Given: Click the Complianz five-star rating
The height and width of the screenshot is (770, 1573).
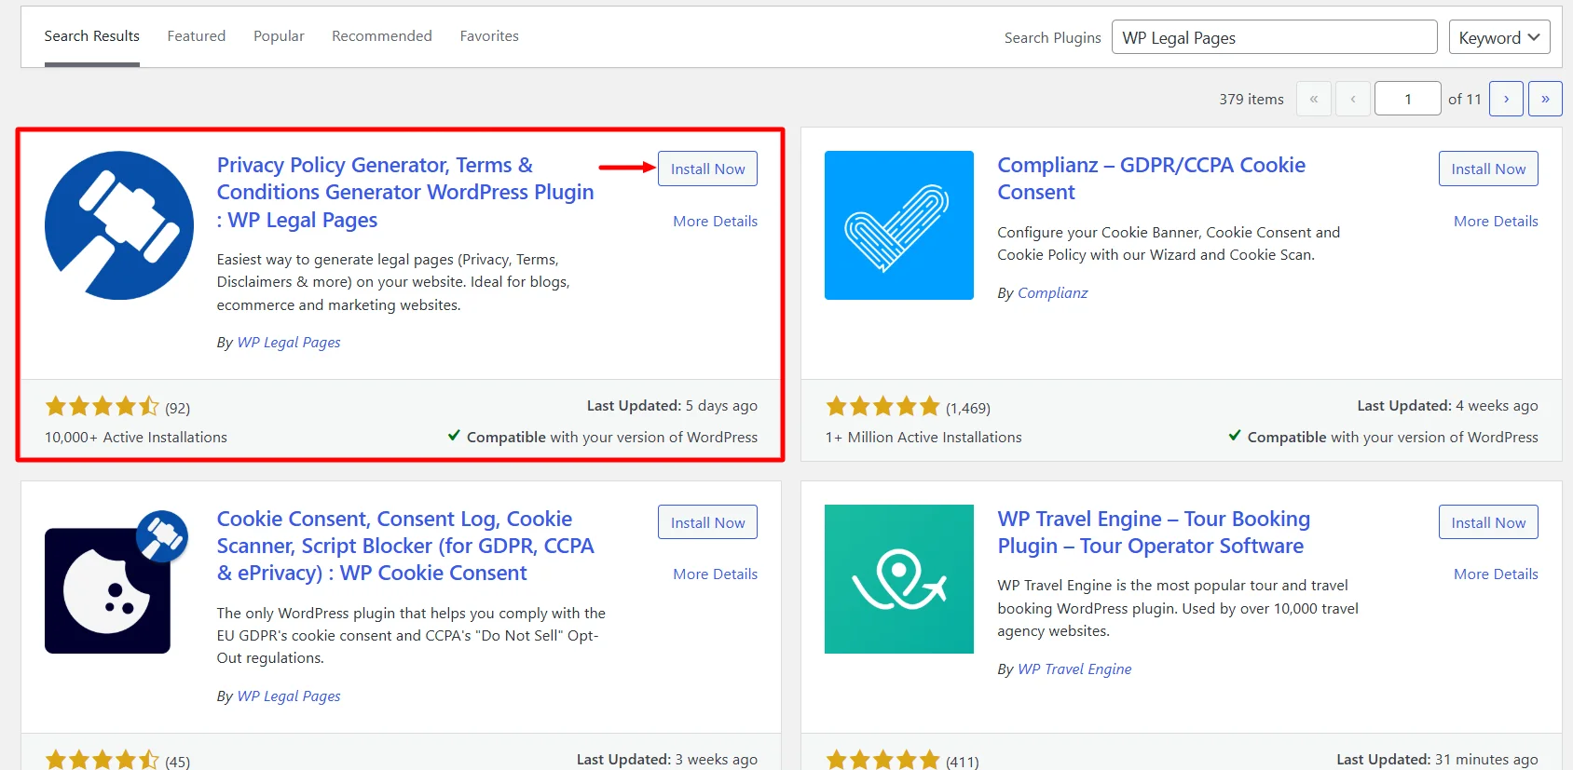Looking at the screenshot, I should click(882, 407).
